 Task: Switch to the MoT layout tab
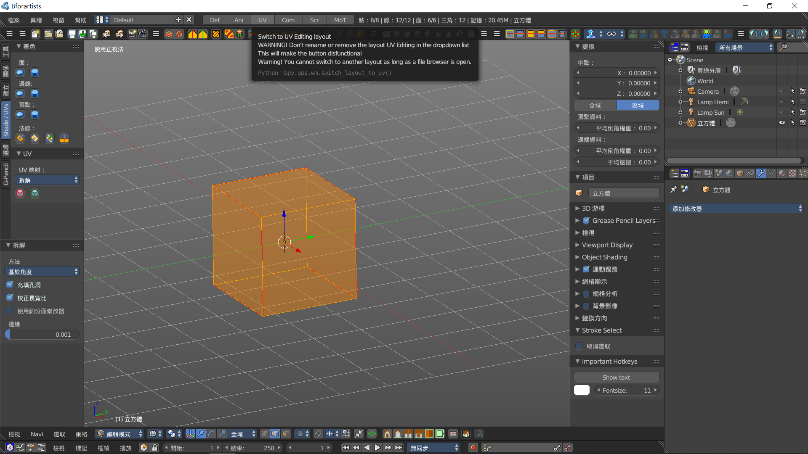(340, 20)
